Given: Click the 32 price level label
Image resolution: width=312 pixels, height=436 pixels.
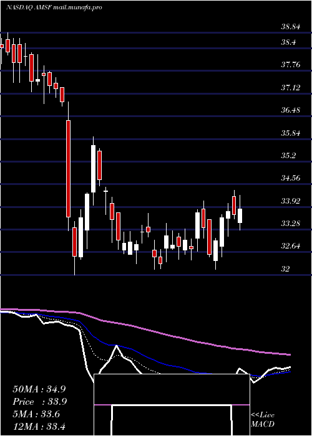Looking at the screenshot, I should [x=286, y=268].
